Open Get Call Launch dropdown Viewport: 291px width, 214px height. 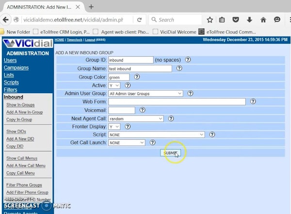coord(127,143)
